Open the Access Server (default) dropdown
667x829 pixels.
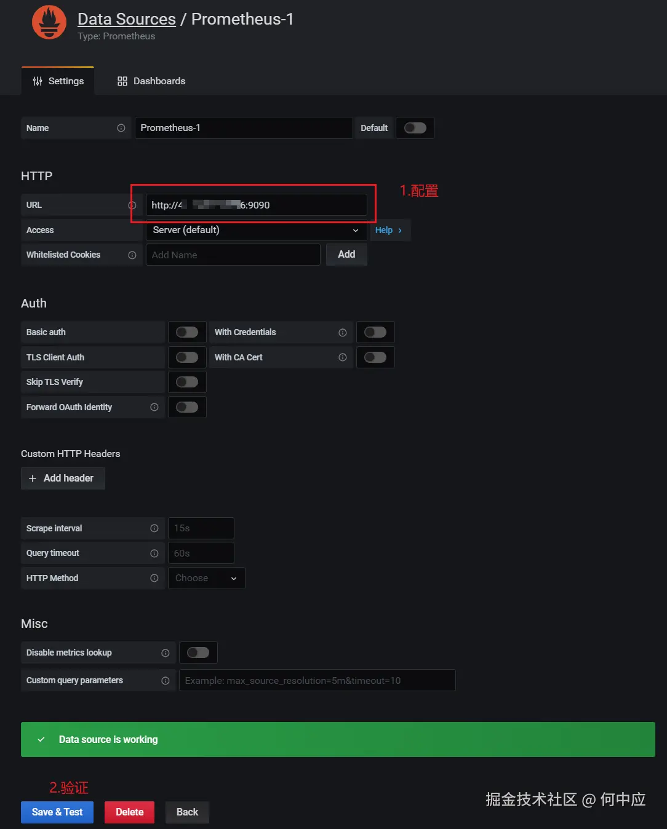pos(256,230)
